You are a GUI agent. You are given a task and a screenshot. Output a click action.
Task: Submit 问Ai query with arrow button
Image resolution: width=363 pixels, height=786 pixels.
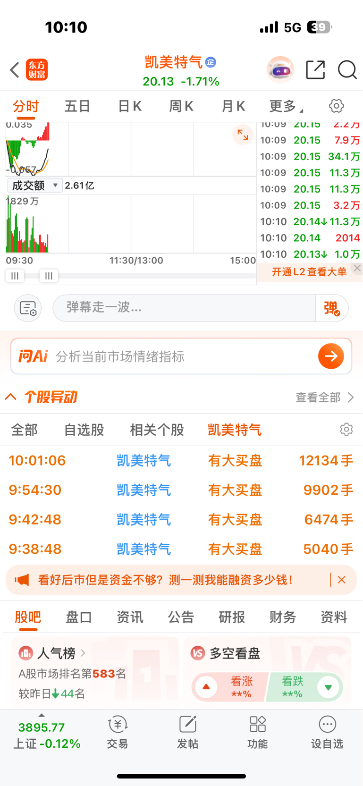coord(331,356)
